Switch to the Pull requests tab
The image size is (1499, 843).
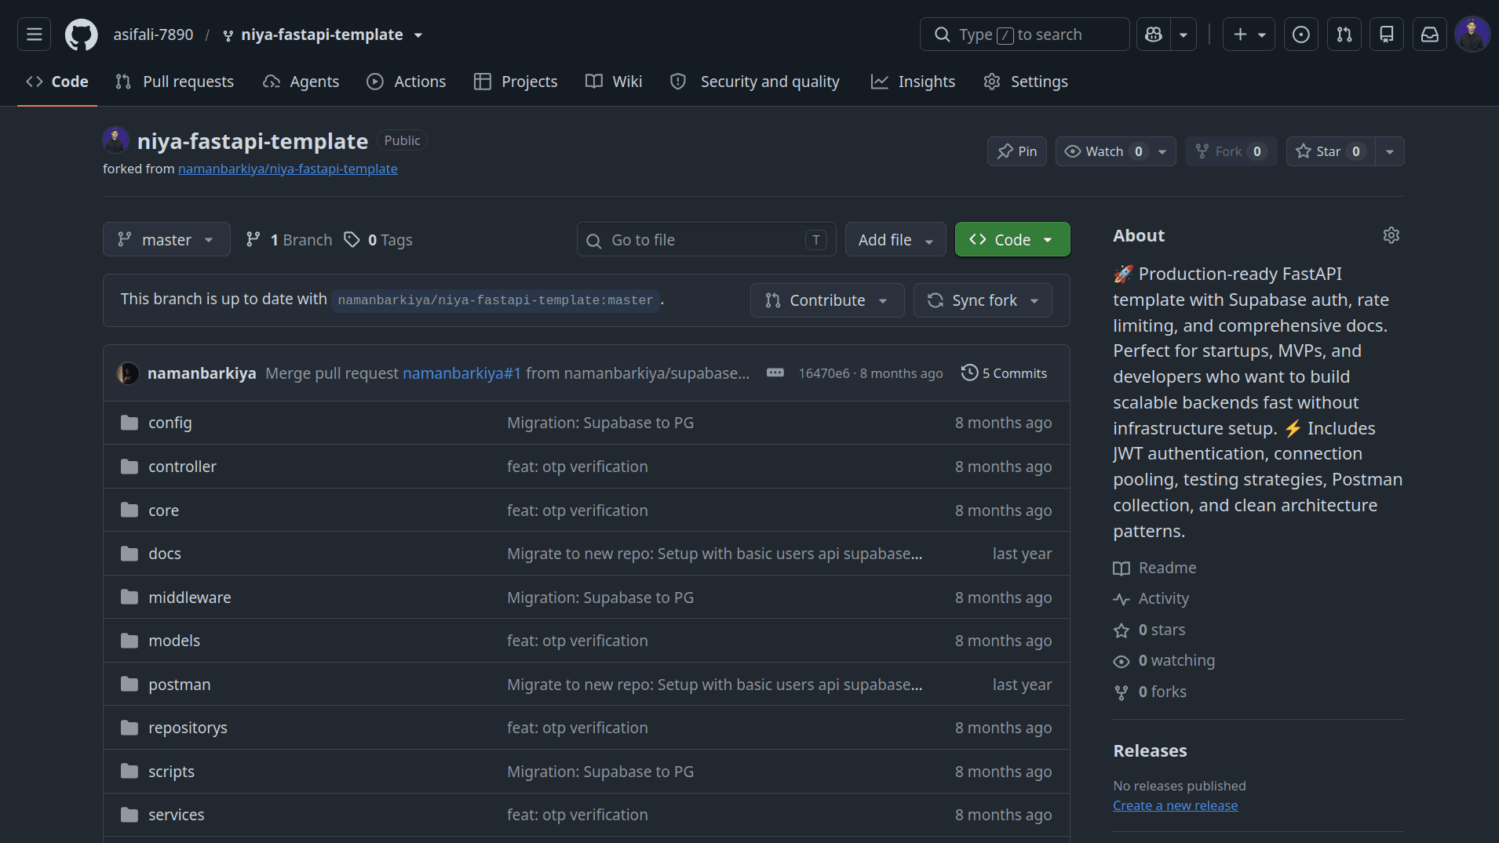tap(174, 82)
